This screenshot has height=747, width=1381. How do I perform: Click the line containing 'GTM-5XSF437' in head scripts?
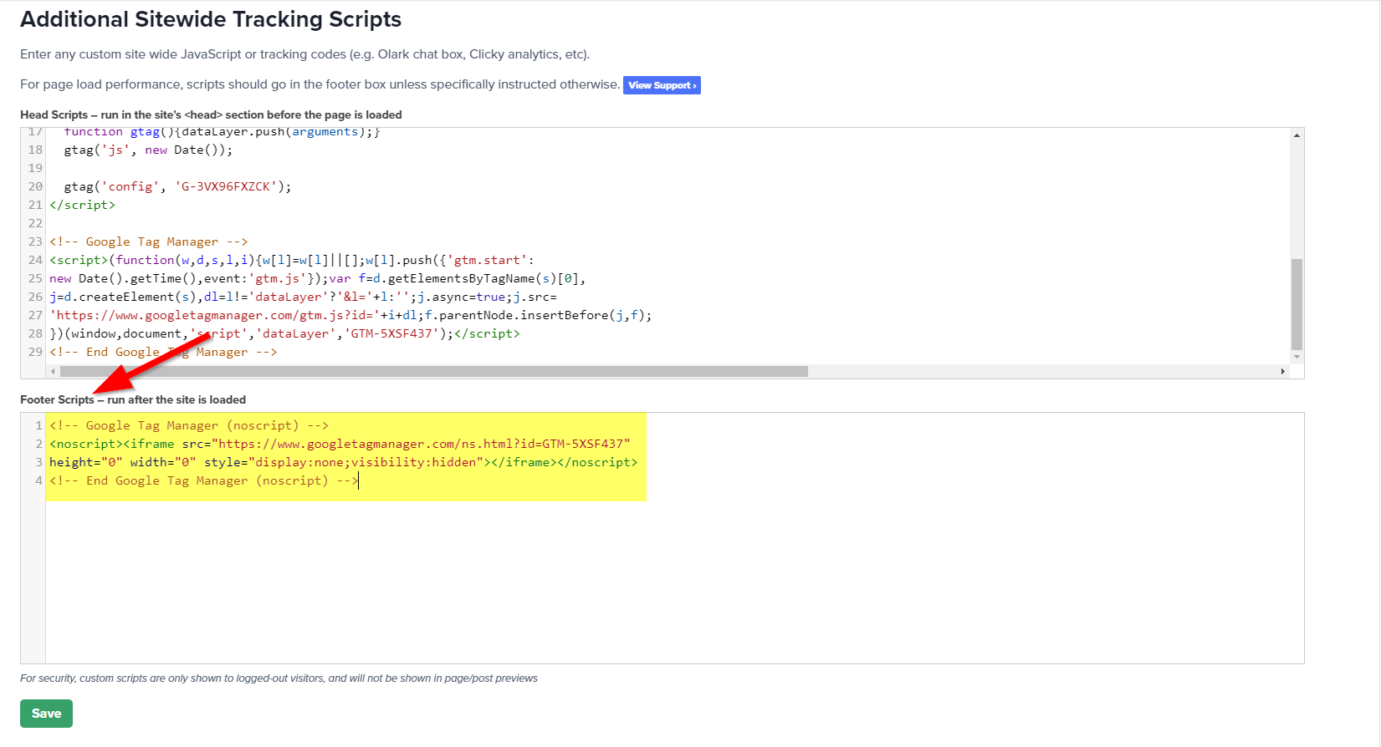tap(284, 333)
